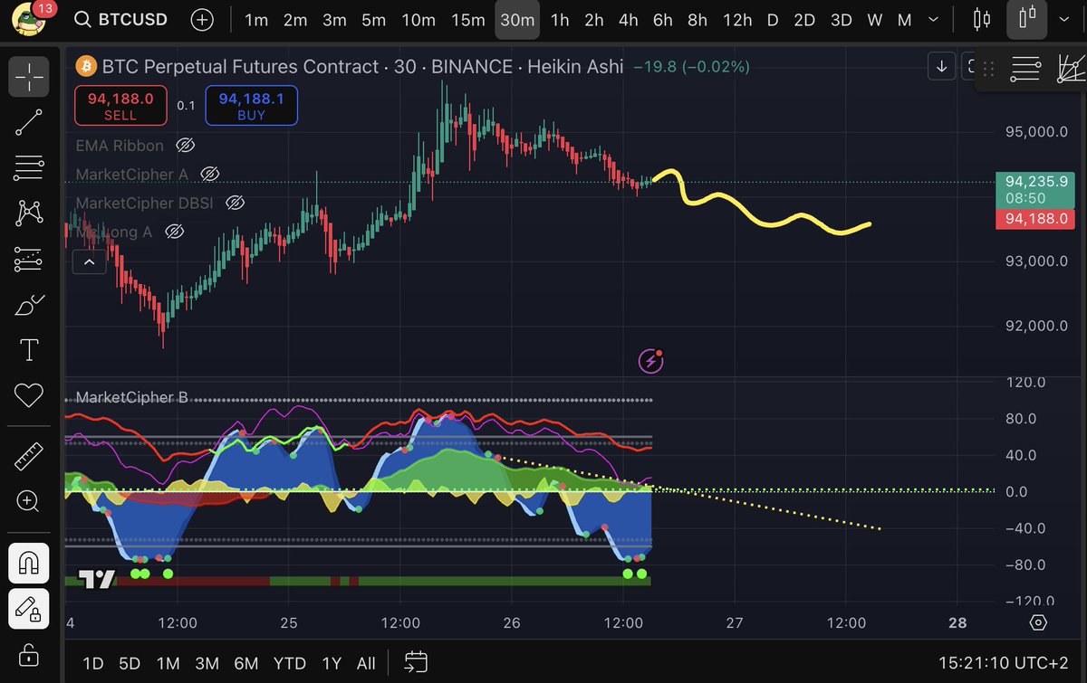
Task: Switch to the 5m interval
Action: pos(373,20)
